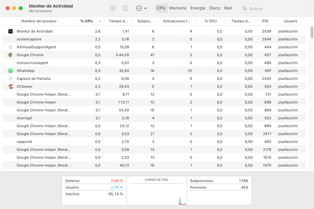Click the AXVisualSupportAgent generic icon
This screenshot has height=209, width=314.
click(10, 47)
